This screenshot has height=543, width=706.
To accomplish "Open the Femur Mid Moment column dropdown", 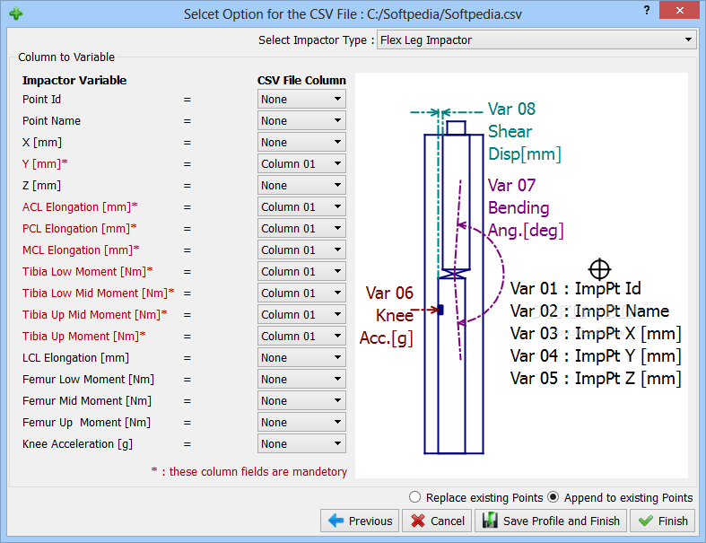I will coord(301,400).
